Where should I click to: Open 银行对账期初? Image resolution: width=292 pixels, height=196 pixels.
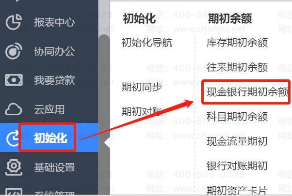click(237, 166)
